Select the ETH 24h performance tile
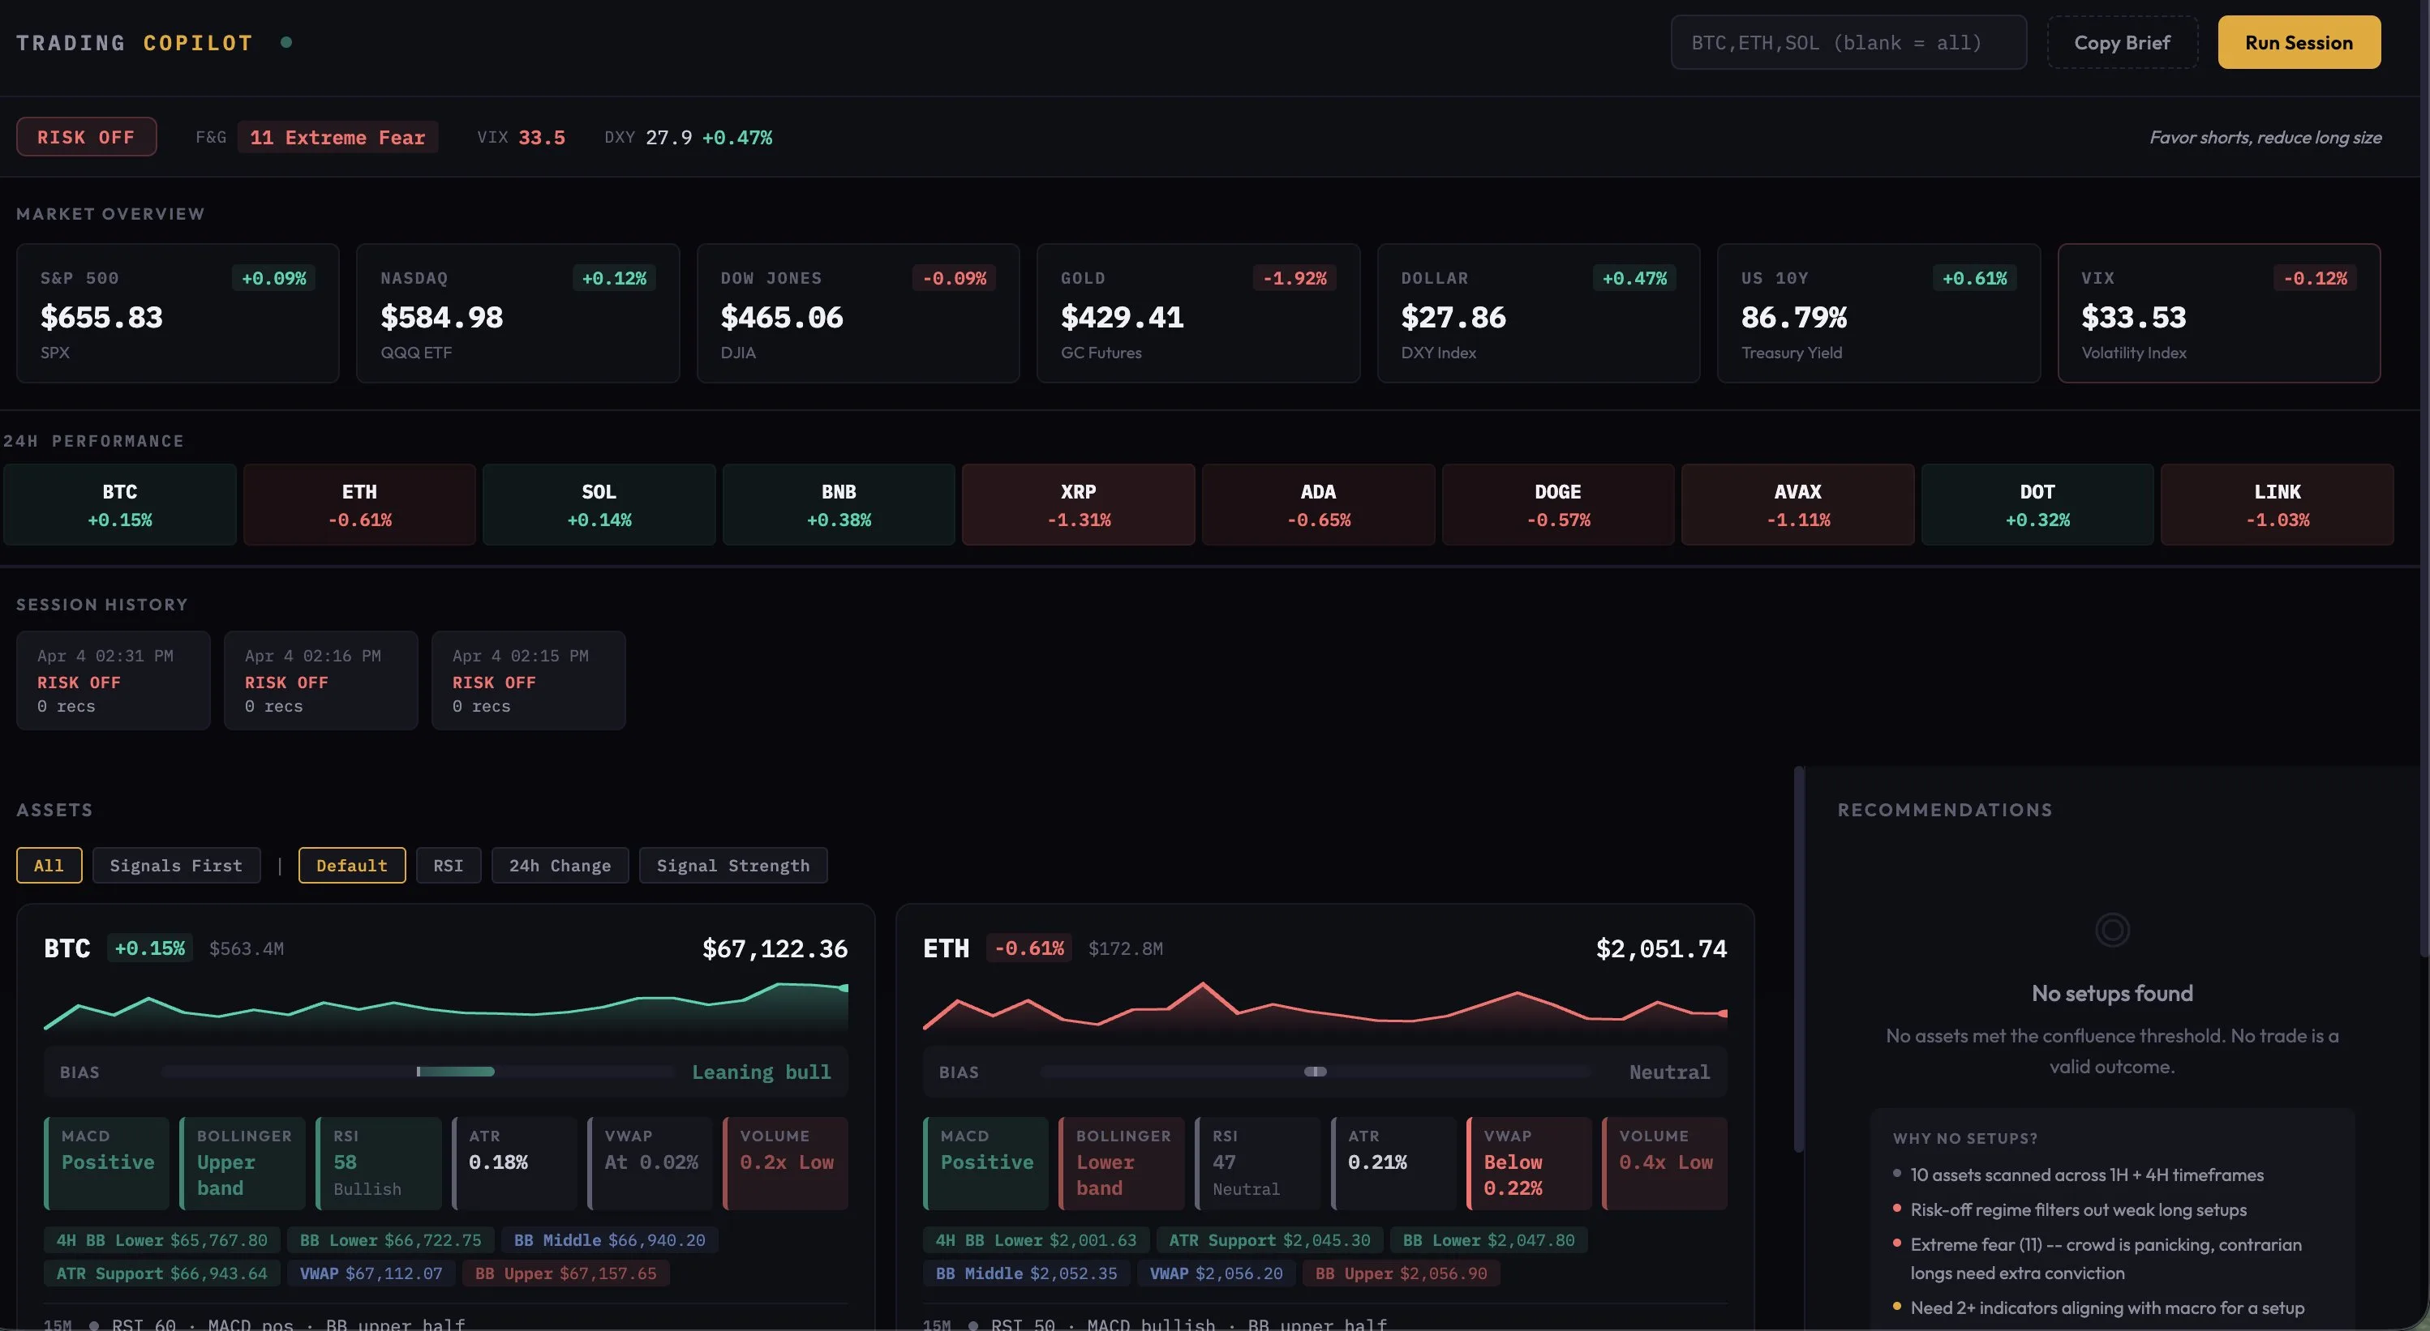The height and width of the screenshot is (1331, 2430). click(359, 504)
